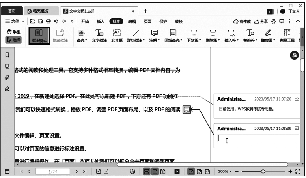
Task: Open the 文件 file menu
Action: pos(15,21)
